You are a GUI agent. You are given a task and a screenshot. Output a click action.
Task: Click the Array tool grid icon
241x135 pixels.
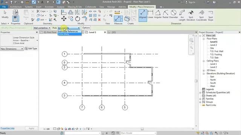click(x=90, y=15)
